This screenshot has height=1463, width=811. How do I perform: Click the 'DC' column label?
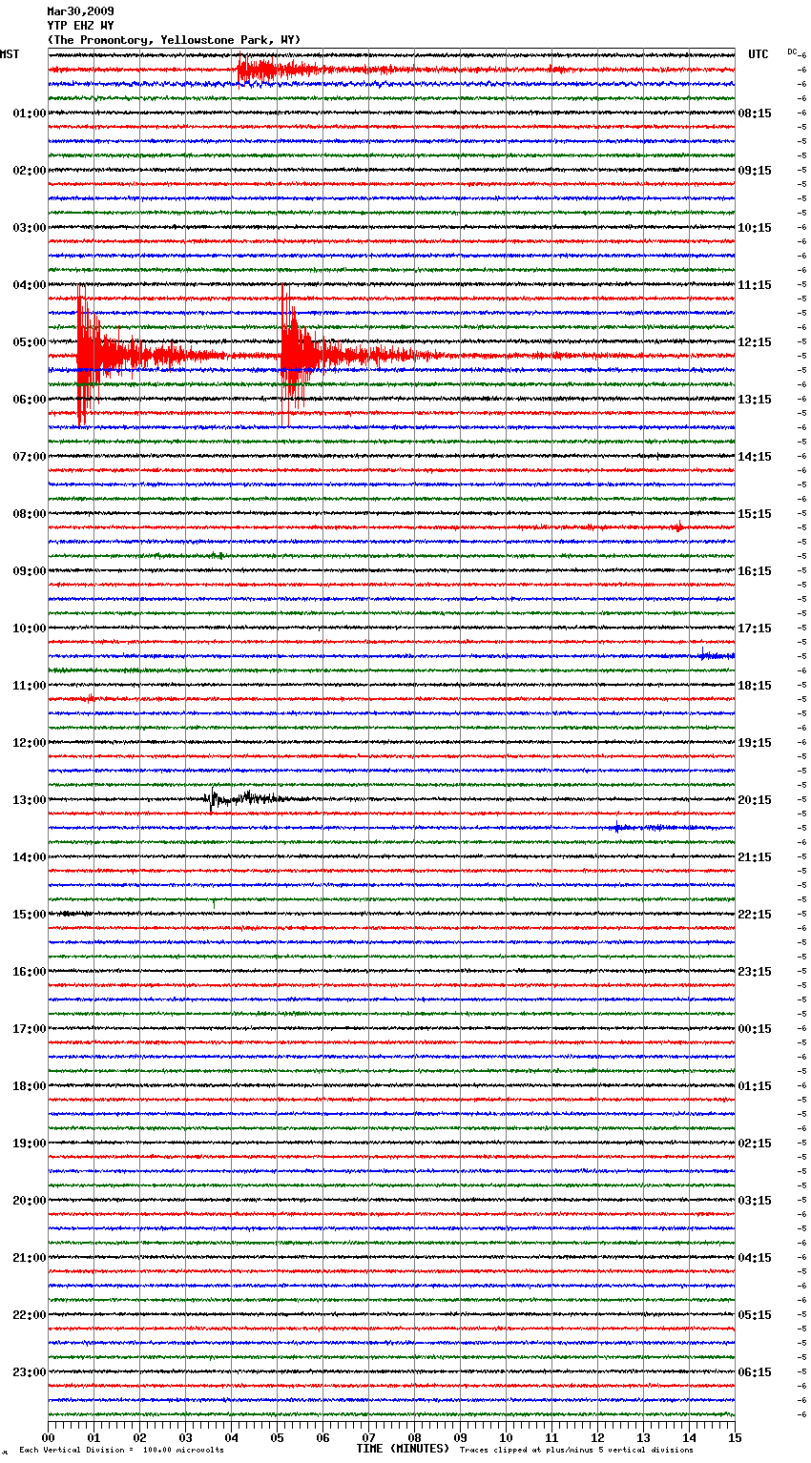pyautogui.click(x=792, y=52)
